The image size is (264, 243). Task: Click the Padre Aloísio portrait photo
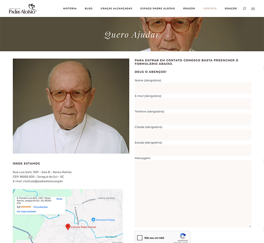coord(71,106)
